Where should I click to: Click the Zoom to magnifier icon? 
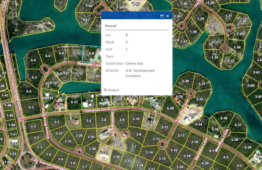(105, 90)
